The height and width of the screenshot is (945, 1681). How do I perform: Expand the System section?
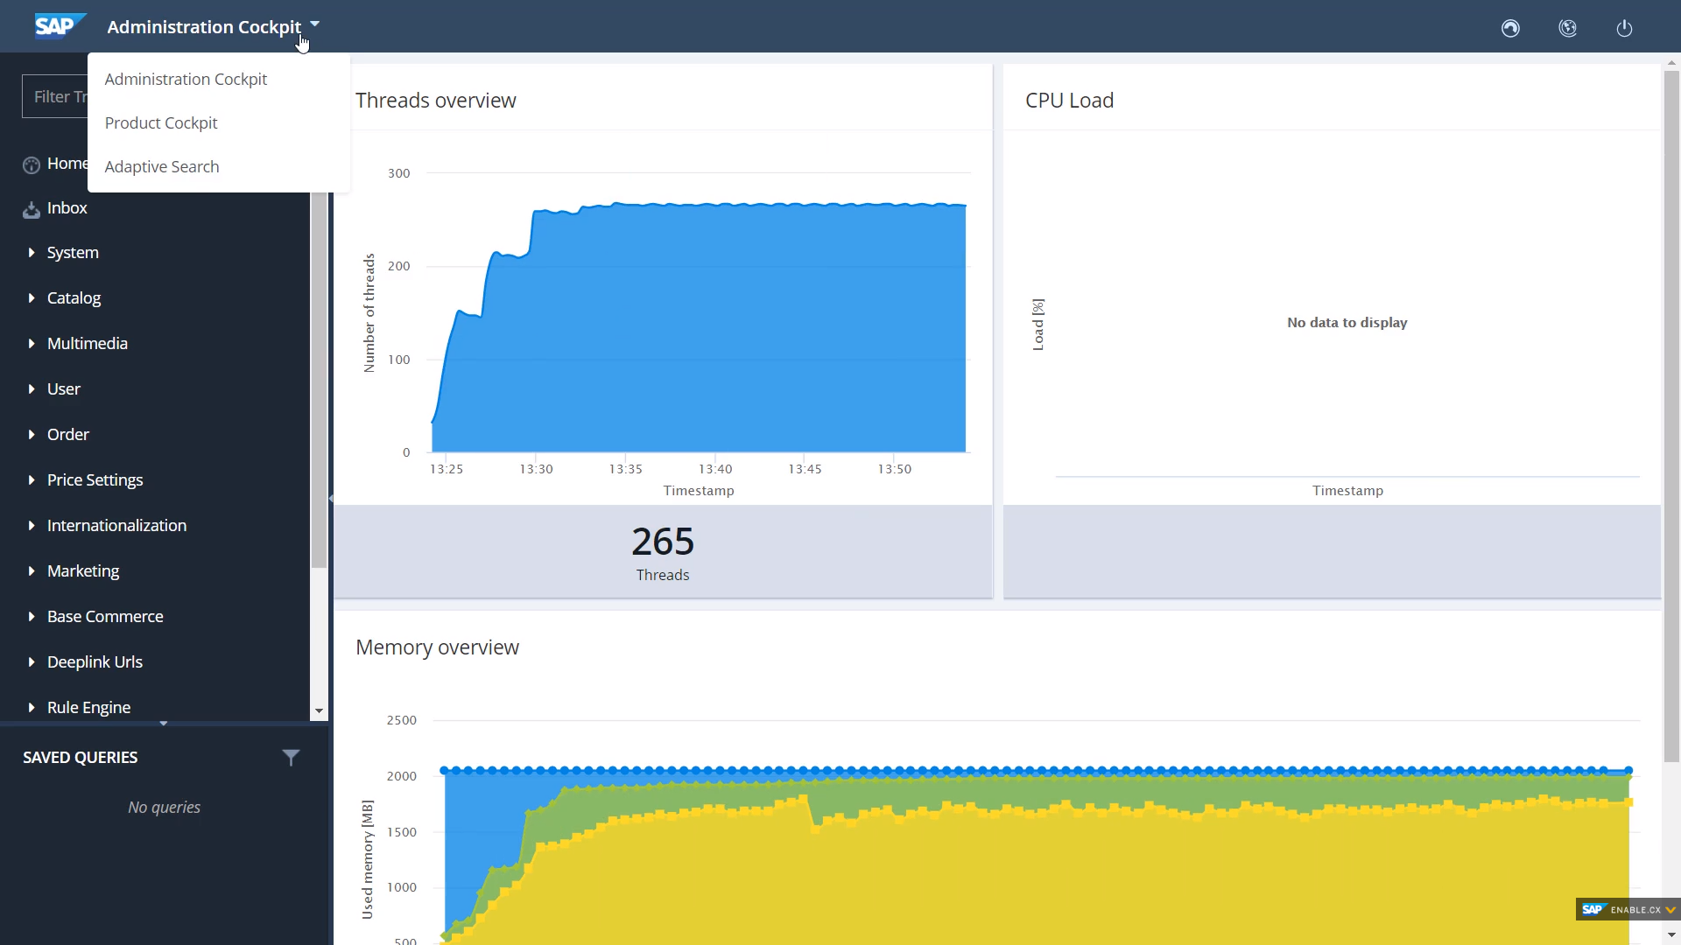(32, 252)
